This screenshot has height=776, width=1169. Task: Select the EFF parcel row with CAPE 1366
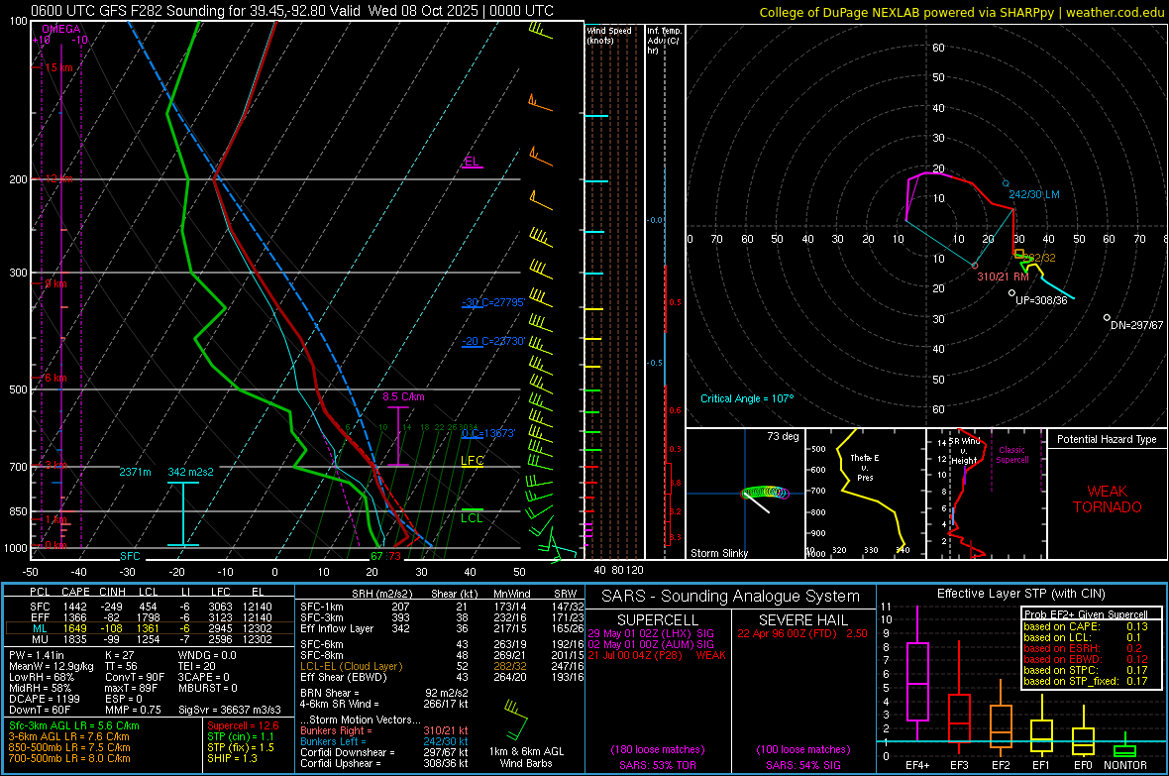[x=150, y=617]
